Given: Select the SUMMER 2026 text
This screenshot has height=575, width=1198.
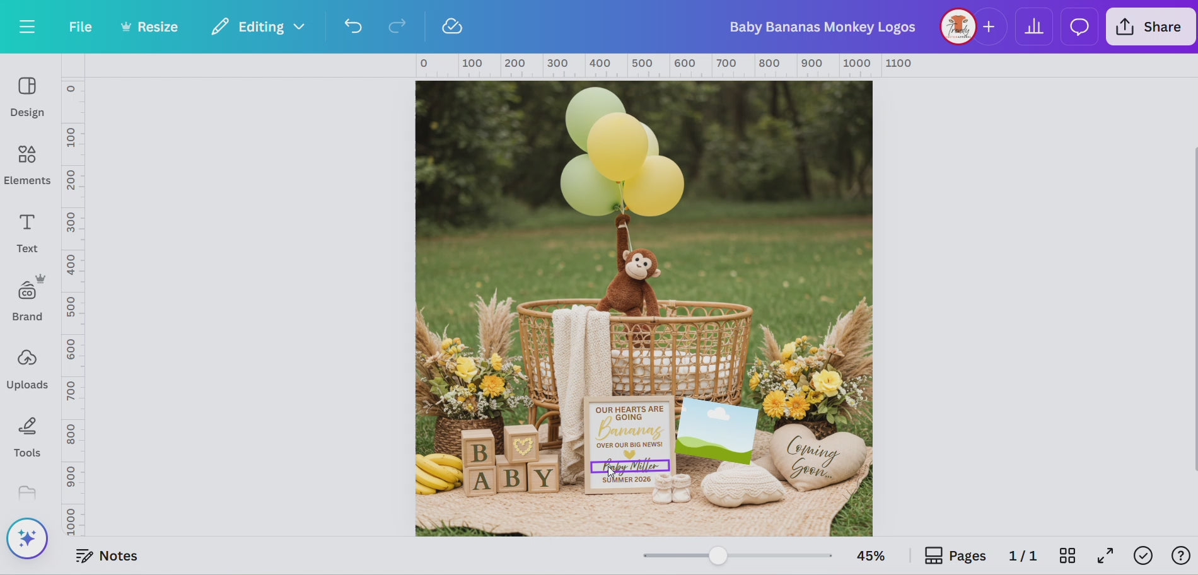Looking at the screenshot, I should pyautogui.click(x=627, y=480).
